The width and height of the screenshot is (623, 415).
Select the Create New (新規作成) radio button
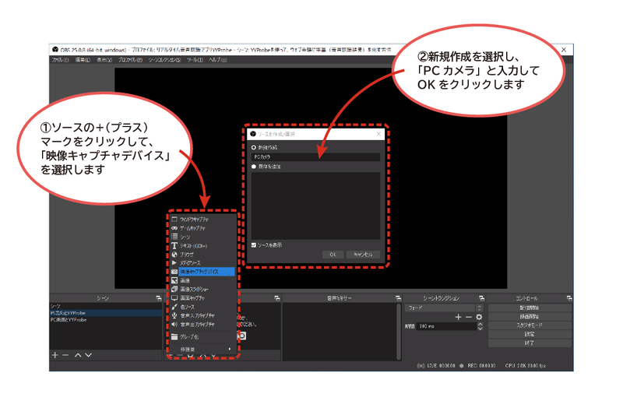pos(254,147)
